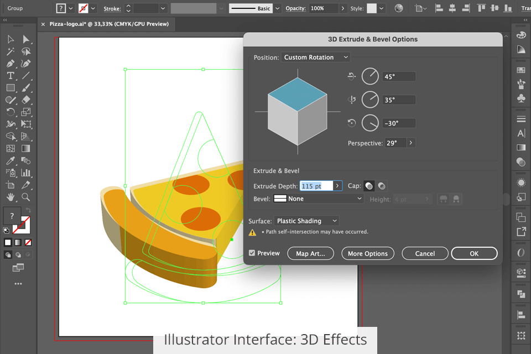Turn on the cap for solid appearance
This screenshot has height=354, width=531.
369,186
